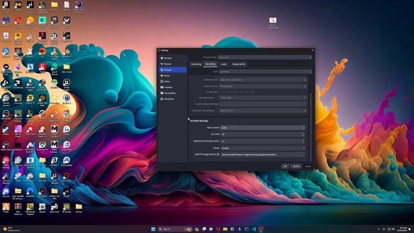Image resolution: width=414 pixels, height=233 pixels.
Task: Open the Rescale Output dropdown
Action: tap(263, 98)
